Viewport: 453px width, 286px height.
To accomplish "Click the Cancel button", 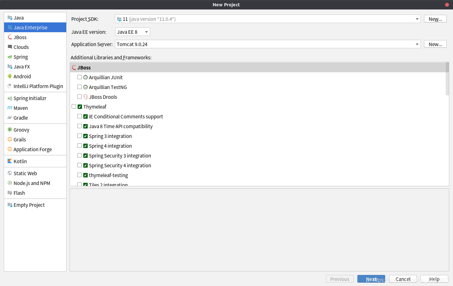I will (403, 279).
